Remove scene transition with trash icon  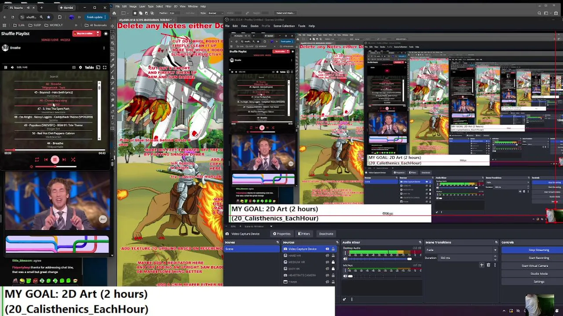coord(488,265)
